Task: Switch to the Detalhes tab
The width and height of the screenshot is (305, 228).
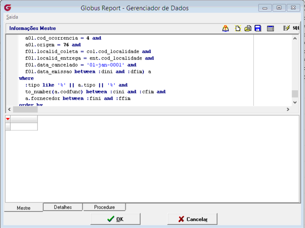Action: 63,207
